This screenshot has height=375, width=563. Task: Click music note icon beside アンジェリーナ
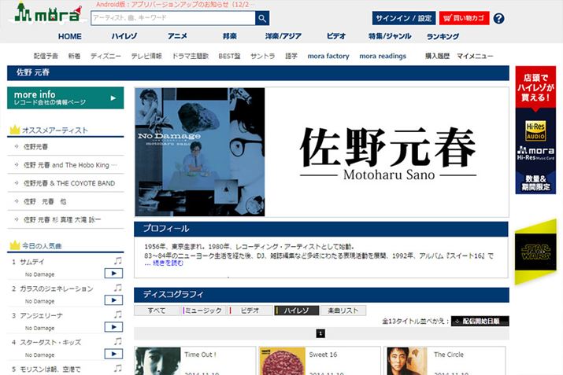(118, 314)
